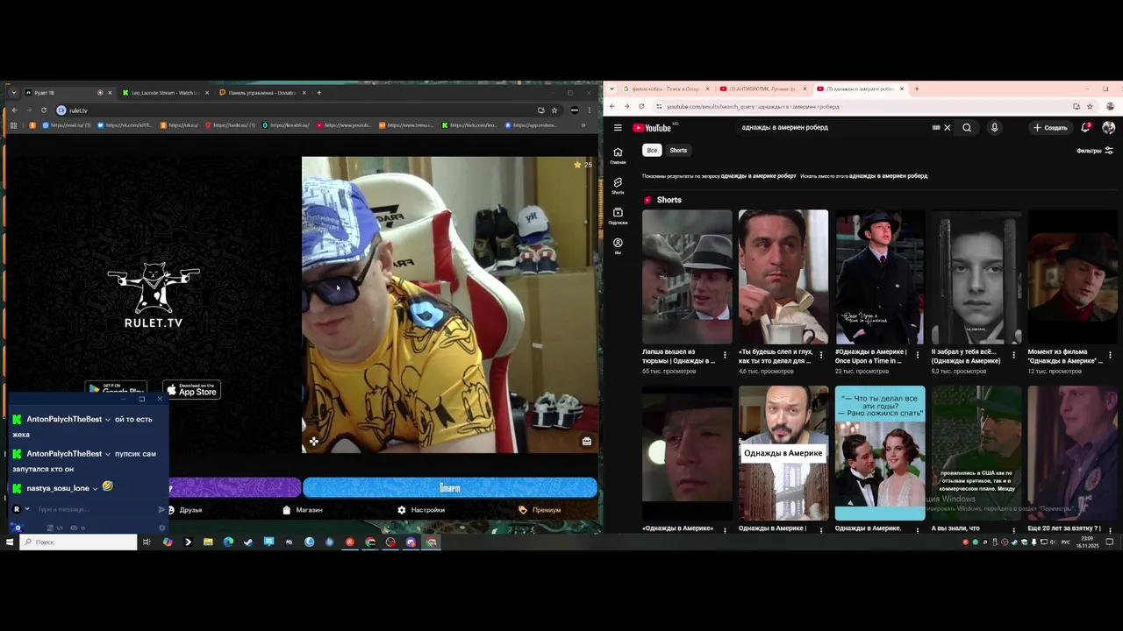Open 'Премиум' on rulet.tv
1123x631 pixels.
pos(540,510)
